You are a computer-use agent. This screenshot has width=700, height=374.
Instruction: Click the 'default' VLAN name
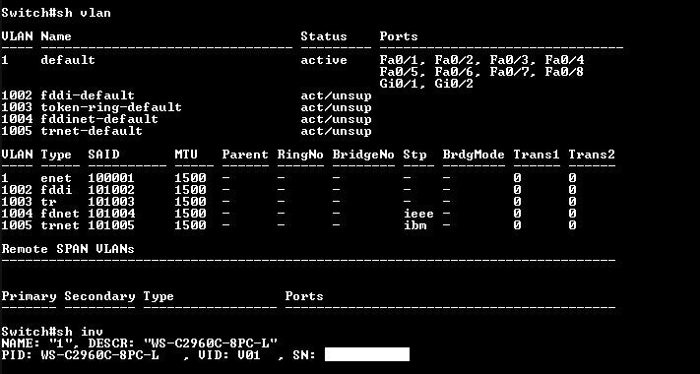68,60
